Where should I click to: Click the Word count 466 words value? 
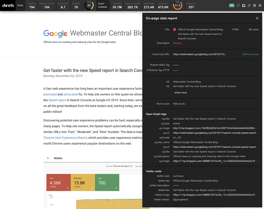pos(179,104)
